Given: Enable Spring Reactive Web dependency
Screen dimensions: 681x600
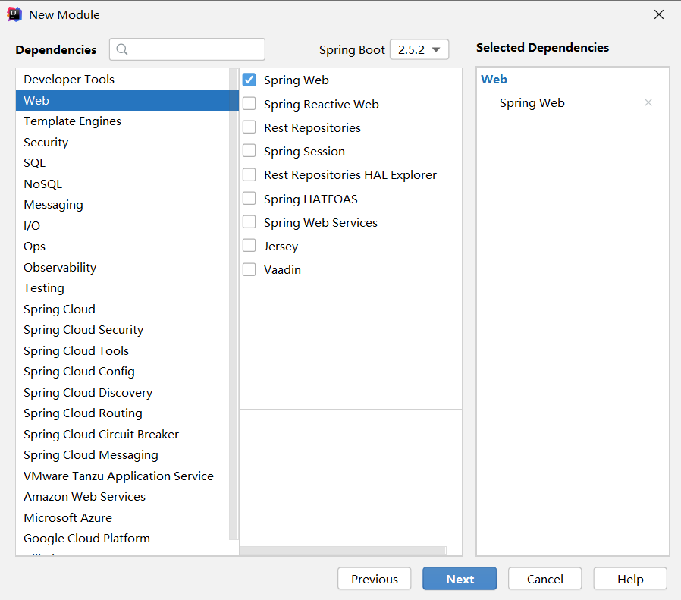Looking at the screenshot, I should [249, 104].
